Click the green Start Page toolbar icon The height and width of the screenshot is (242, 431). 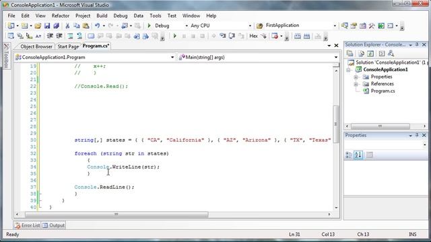click(x=381, y=26)
